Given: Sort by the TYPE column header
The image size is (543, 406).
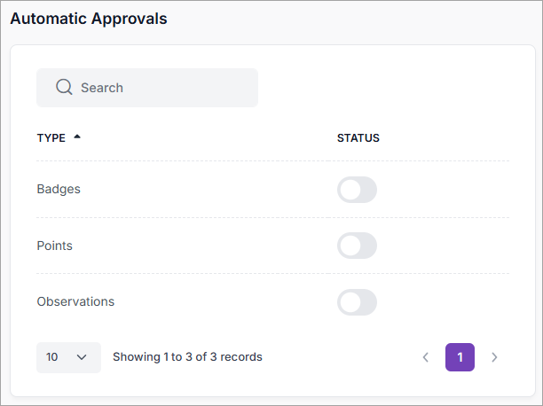Looking at the screenshot, I should pyautogui.click(x=51, y=138).
